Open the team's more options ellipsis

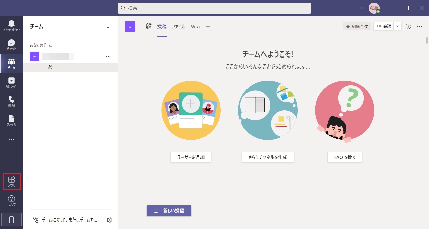pos(108,56)
